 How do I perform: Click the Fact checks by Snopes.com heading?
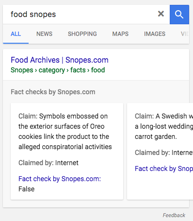click(53, 92)
